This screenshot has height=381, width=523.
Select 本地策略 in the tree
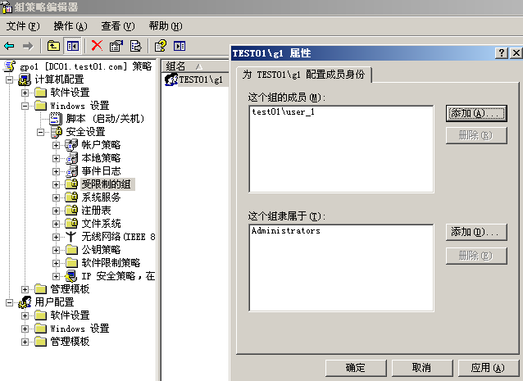(x=101, y=158)
